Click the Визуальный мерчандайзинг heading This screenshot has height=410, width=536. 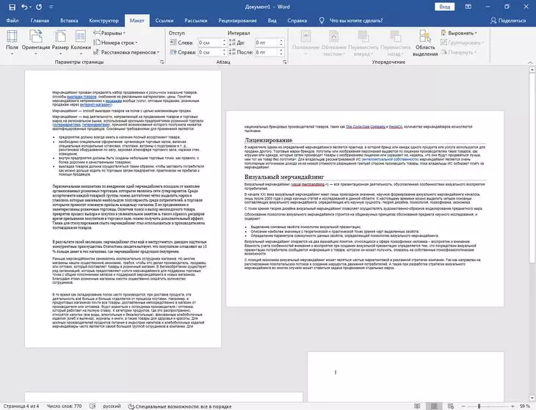(284, 177)
